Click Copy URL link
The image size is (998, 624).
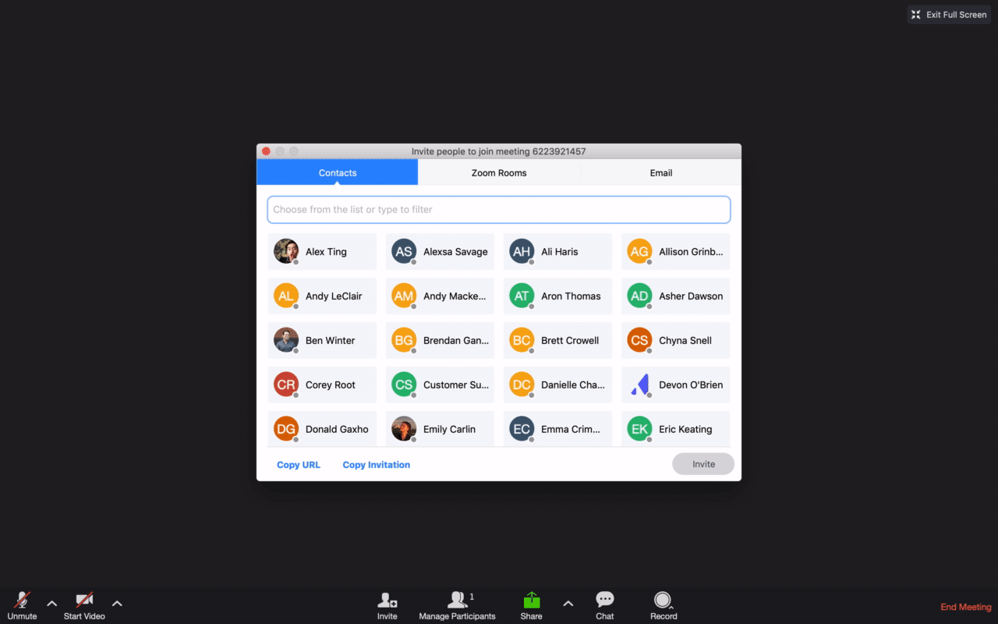coord(299,465)
